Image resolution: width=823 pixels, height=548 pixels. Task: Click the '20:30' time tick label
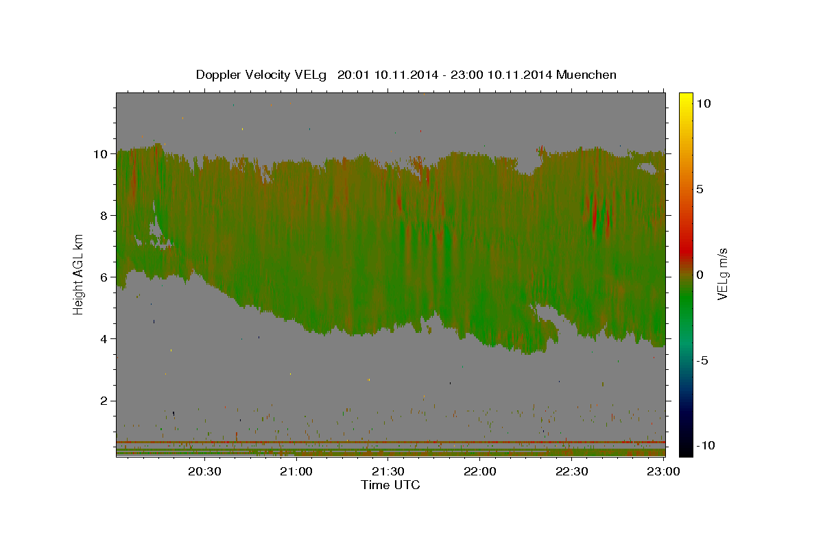pyautogui.click(x=204, y=471)
